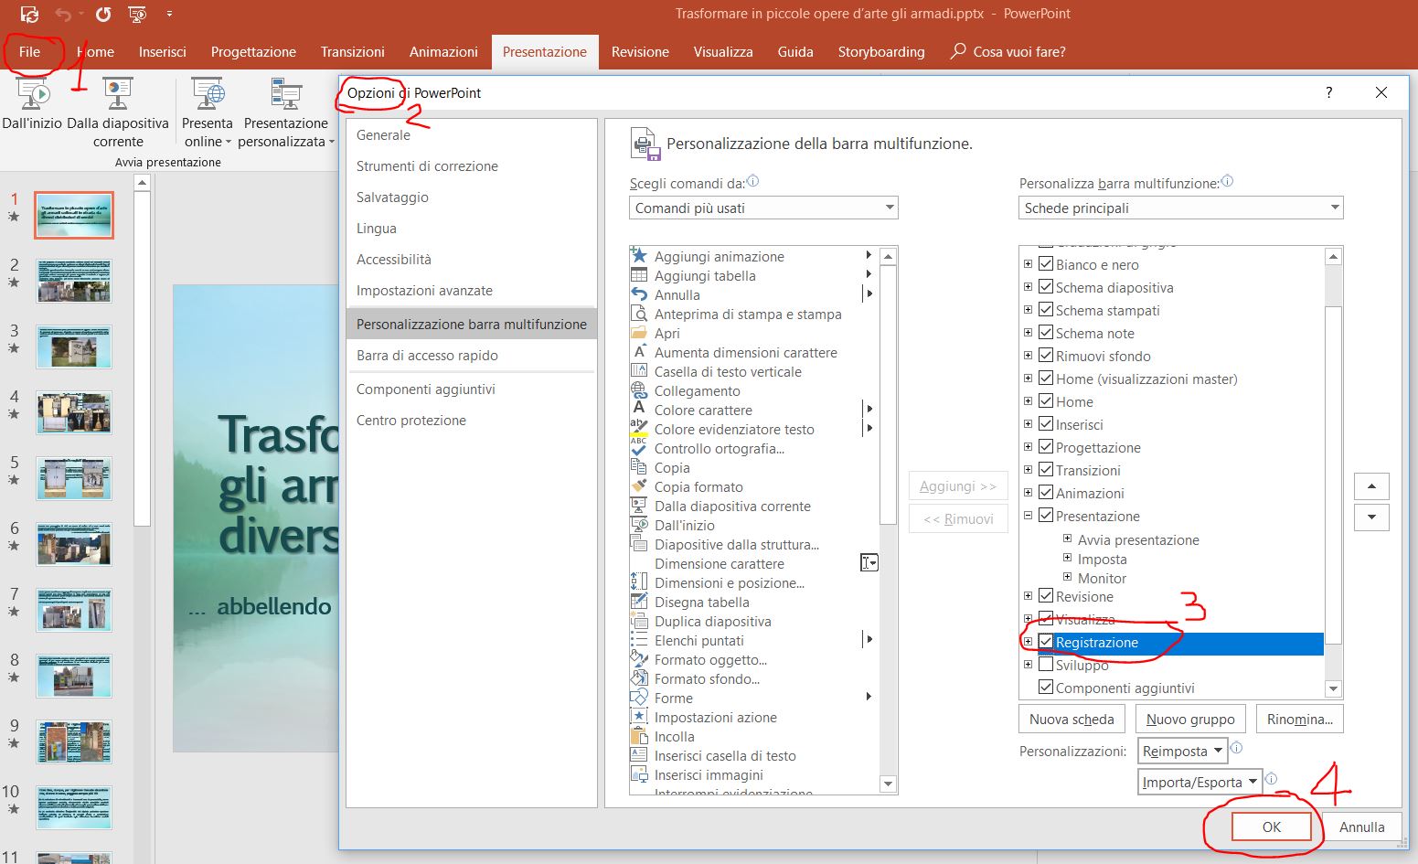This screenshot has width=1418, height=864.
Task: Open the File menu tab
Action: 30,52
